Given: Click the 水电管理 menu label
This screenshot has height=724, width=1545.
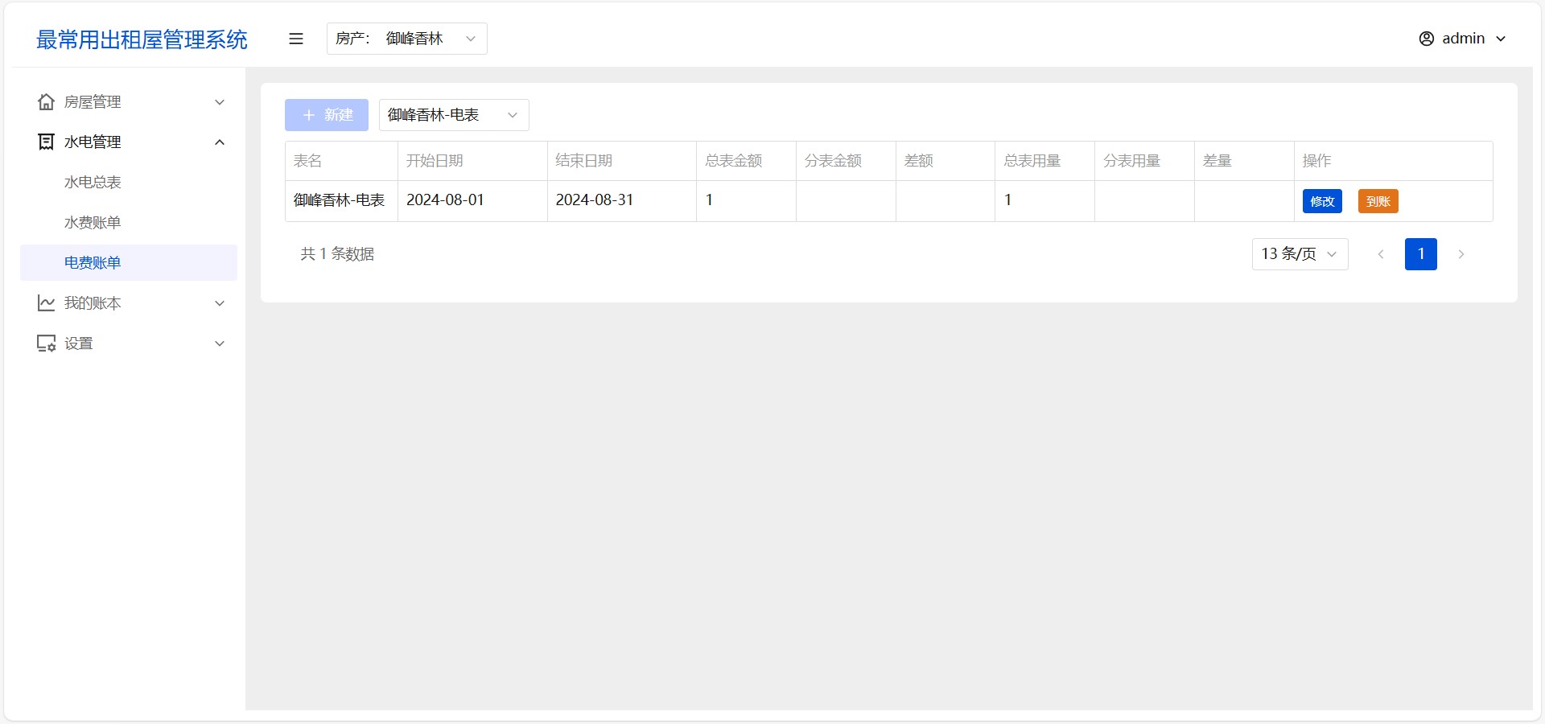Looking at the screenshot, I should pyautogui.click(x=93, y=142).
